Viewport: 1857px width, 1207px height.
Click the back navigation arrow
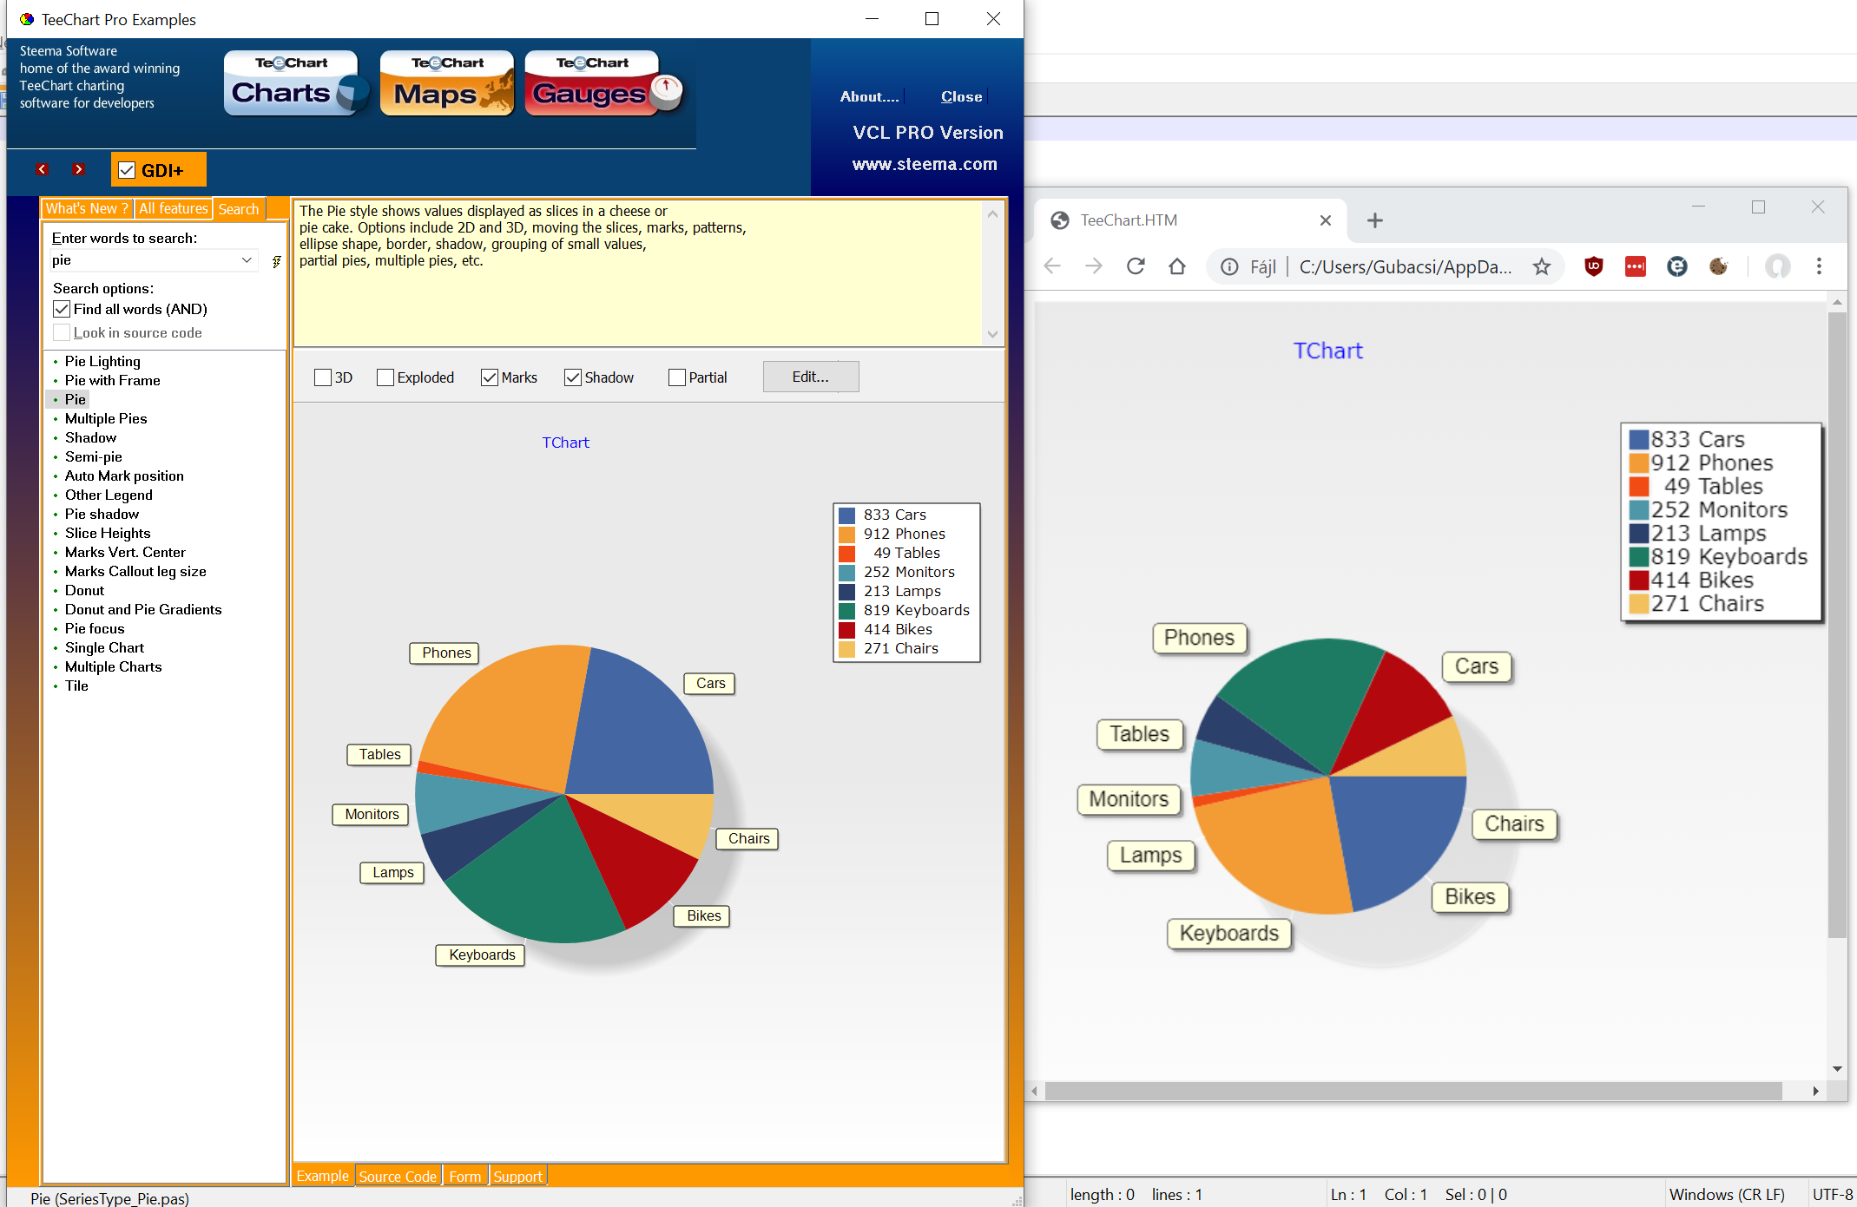pyautogui.click(x=1056, y=266)
